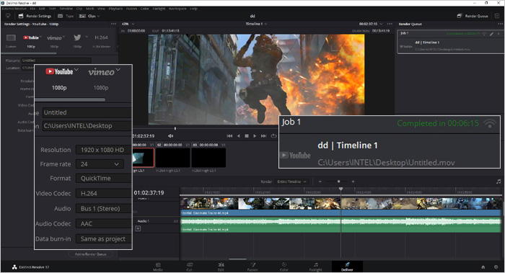Viewport: 505px width, 273px height.
Task: Select the Twitter render preset
Action: point(77,41)
